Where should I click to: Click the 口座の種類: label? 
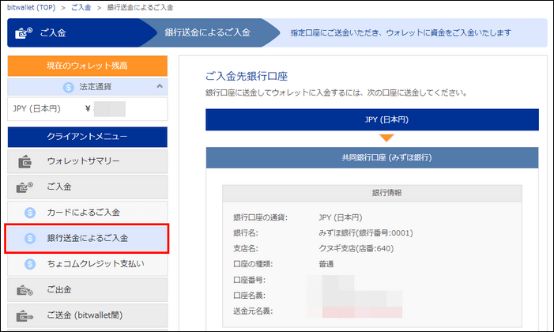coord(253,264)
